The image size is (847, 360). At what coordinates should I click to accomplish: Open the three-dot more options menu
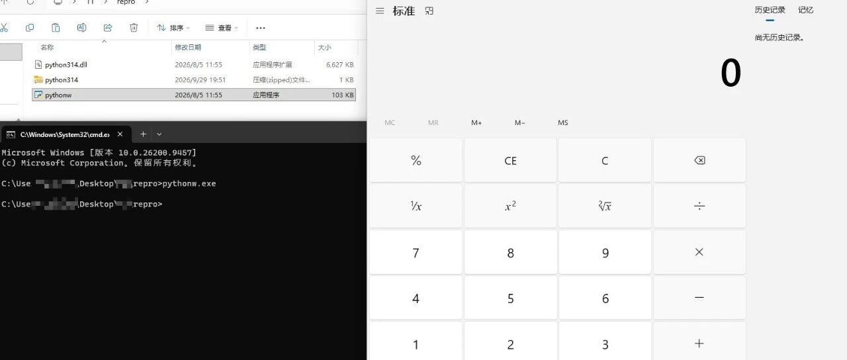[x=260, y=28]
